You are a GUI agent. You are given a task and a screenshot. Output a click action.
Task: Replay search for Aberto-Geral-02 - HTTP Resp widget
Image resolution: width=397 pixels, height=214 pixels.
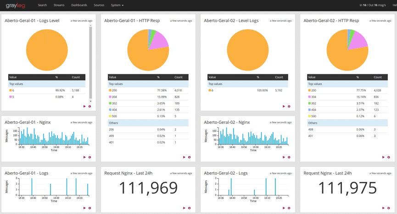coord(383,157)
